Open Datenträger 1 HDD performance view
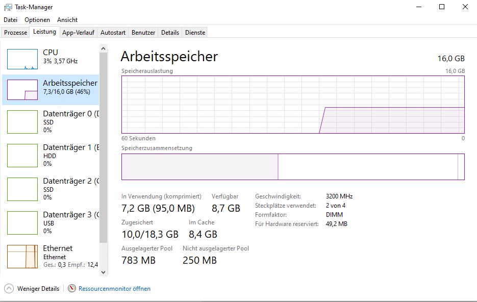Viewport: 477px width, 302px height. (x=51, y=155)
